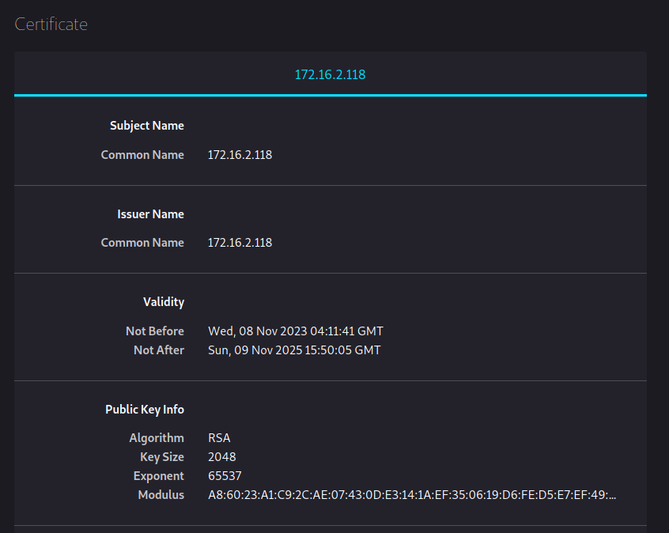Click the 65537 exponent value
The image size is (669, 533).
point(225,476)
